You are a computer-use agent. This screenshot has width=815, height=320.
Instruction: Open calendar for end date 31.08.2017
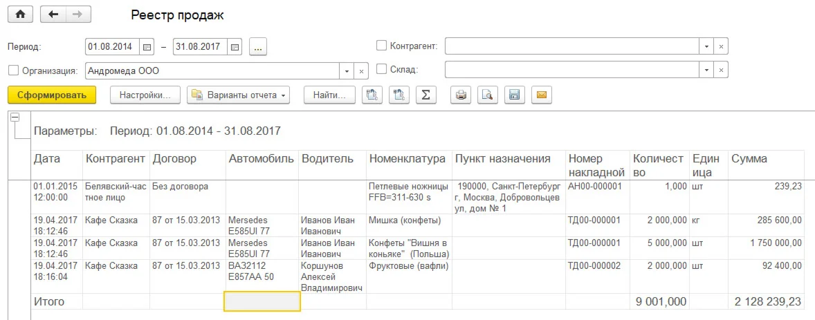click(x=235, y=47)
